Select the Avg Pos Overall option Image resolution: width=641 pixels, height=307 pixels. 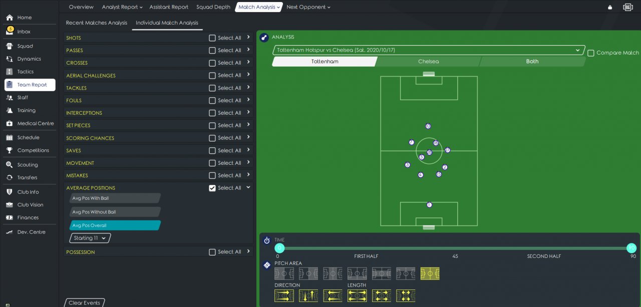[x=115, y=225]
